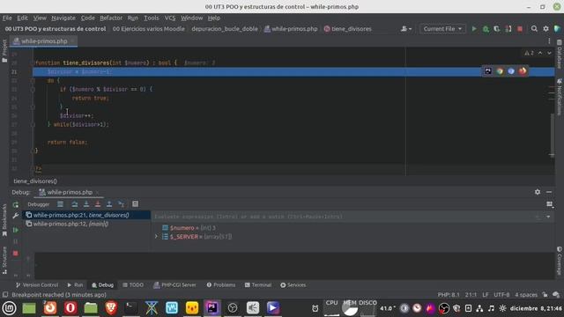This screenshot has height=317, width=564.
Task: Click the green Run button in the toolbar
Action: [x=474, y=29]
